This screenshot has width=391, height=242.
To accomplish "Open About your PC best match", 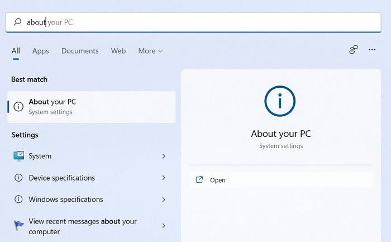I will [x=92, y=107].
